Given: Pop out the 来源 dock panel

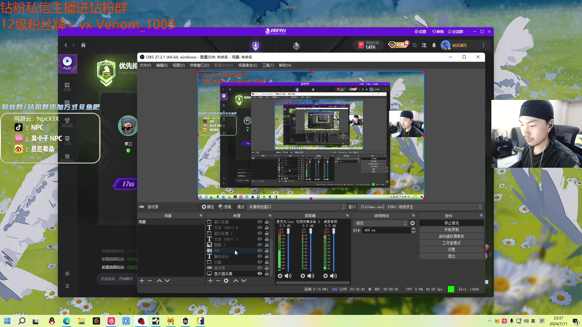Looking at the screenshot, I should [x=270, y=216].
